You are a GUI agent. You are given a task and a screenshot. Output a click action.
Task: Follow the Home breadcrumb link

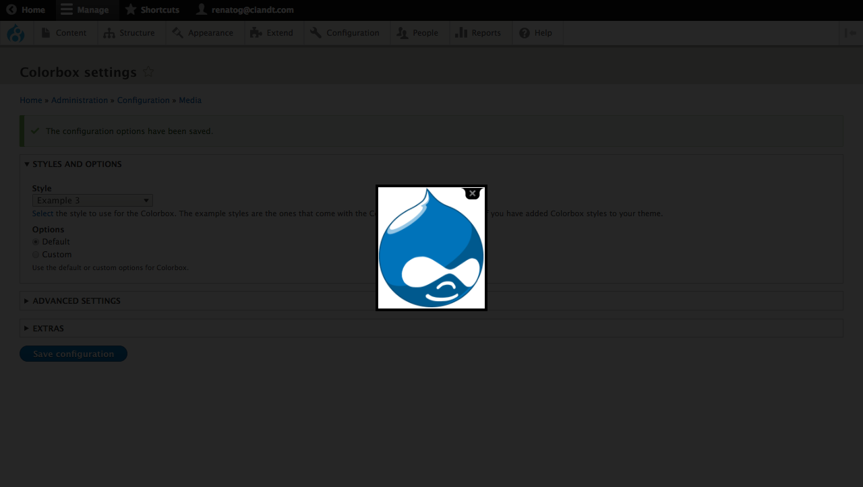31,100
